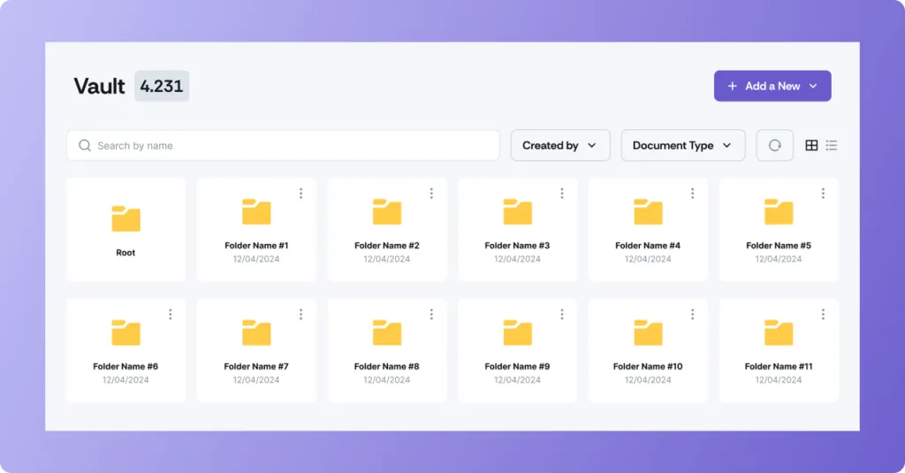
Task: Open the three-dot menu for Folder Name #5
Action: tap(823, 194)
